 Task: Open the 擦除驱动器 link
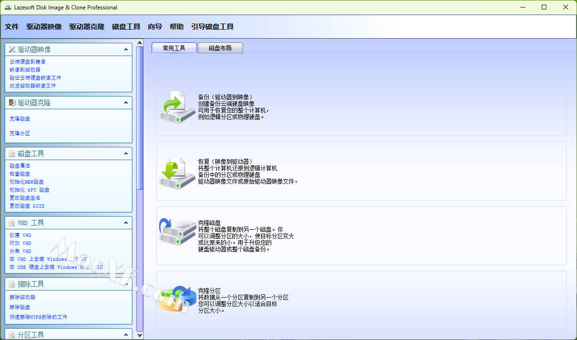22,297
